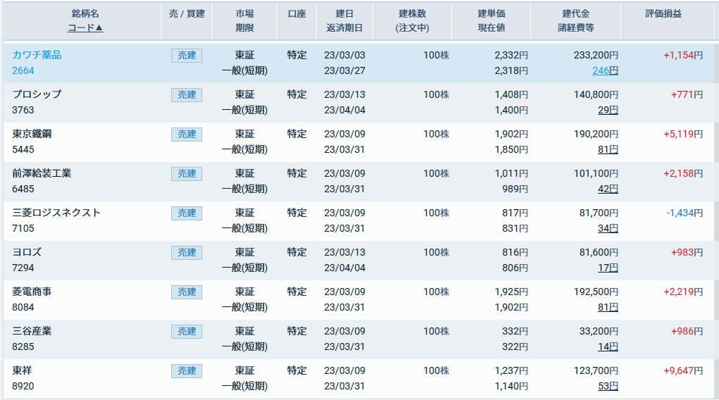This screenshot has height=400, width=719.
Task: Click the 売建 badge for 前澤給装工業
Action: pyautogui.click(x=187, y=174)
